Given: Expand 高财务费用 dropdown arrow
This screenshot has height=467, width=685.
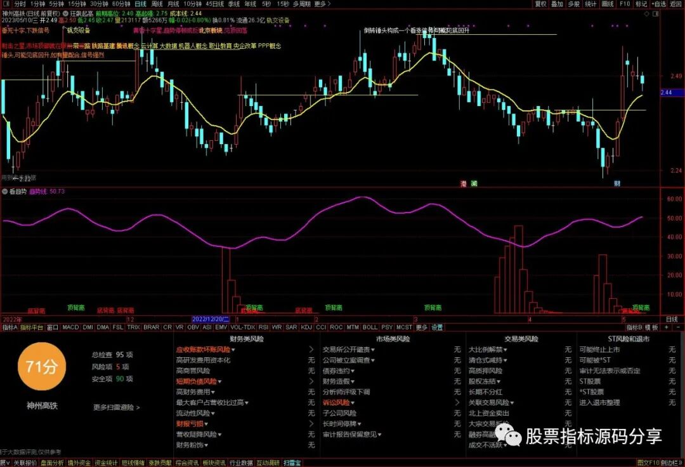Looking at the screenshot, I should point(212,392).
